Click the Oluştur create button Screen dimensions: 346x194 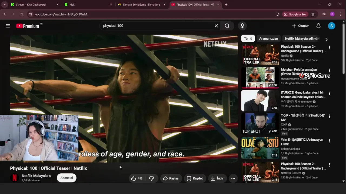pos(300,26)
